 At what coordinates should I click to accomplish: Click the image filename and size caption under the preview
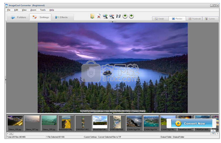click(113, 111)
